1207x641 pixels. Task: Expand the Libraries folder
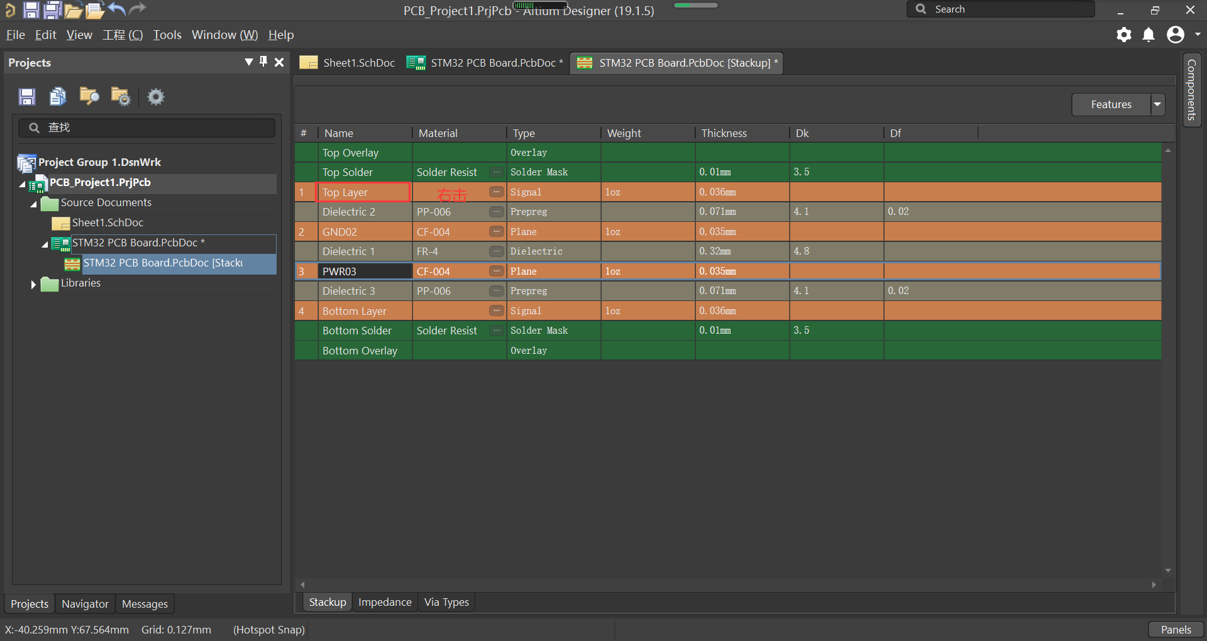click(x=34, y=284)
